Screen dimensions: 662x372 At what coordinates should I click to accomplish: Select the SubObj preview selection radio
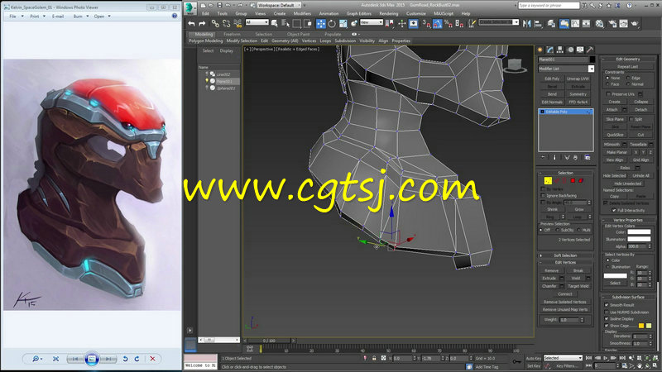click(558, 230)
